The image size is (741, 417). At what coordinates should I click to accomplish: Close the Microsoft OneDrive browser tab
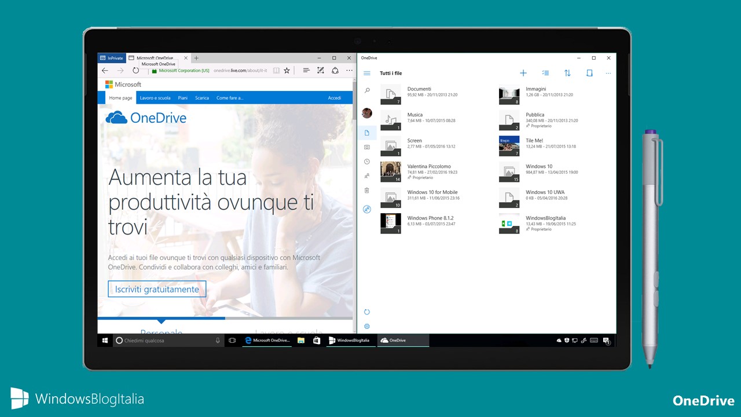(186, 58)
